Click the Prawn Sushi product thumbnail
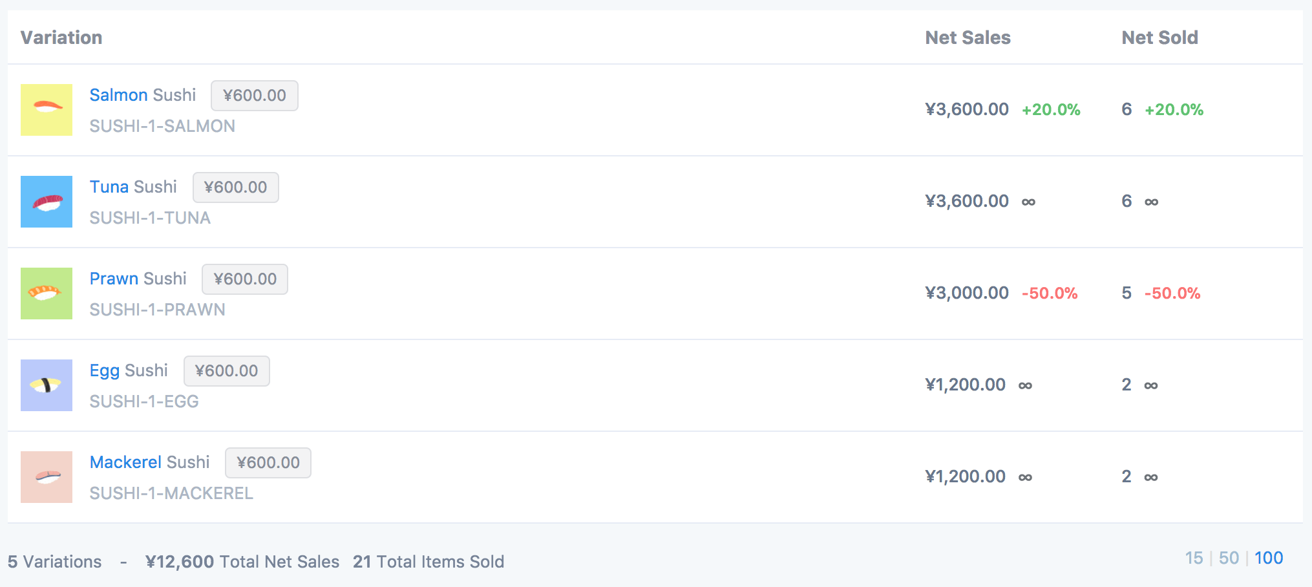 click(x=47, y=293)
